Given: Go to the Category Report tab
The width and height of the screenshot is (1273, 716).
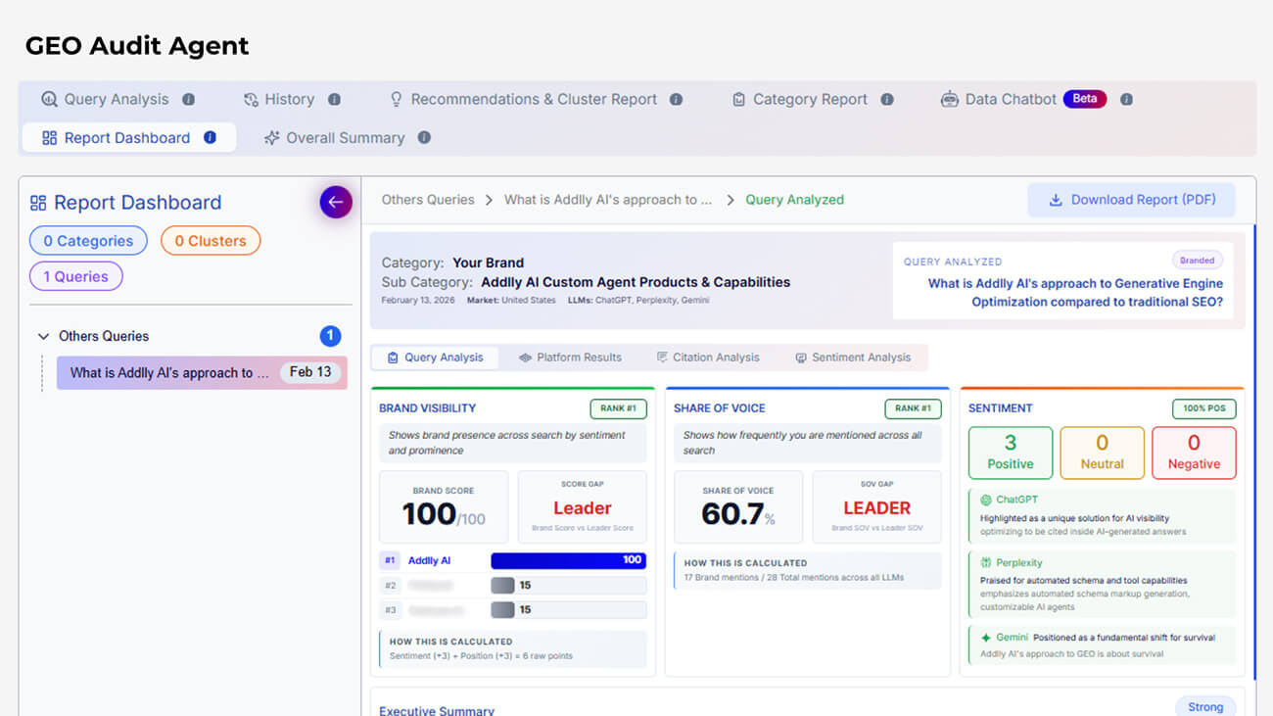Looking at the screenshot, I should point(800,99).
